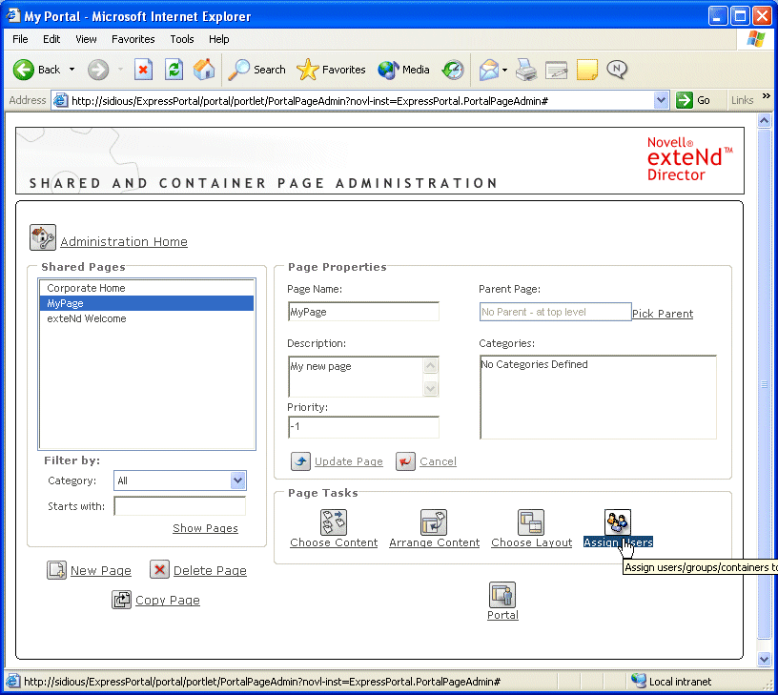Viewport: 778px width, 695px height.
Task: Expand the Back button history arrow
Action: [71, 70]
